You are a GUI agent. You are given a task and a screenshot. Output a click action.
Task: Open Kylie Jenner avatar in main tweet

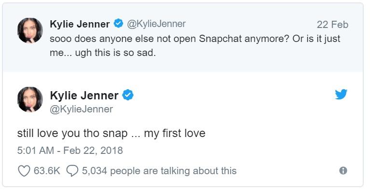[x=30, y=99]
